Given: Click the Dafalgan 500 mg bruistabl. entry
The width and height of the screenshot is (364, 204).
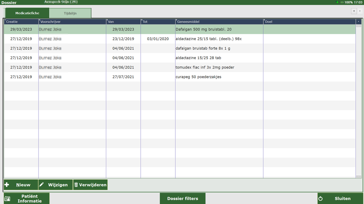Looking at the screenshot, I should (204, 29).
